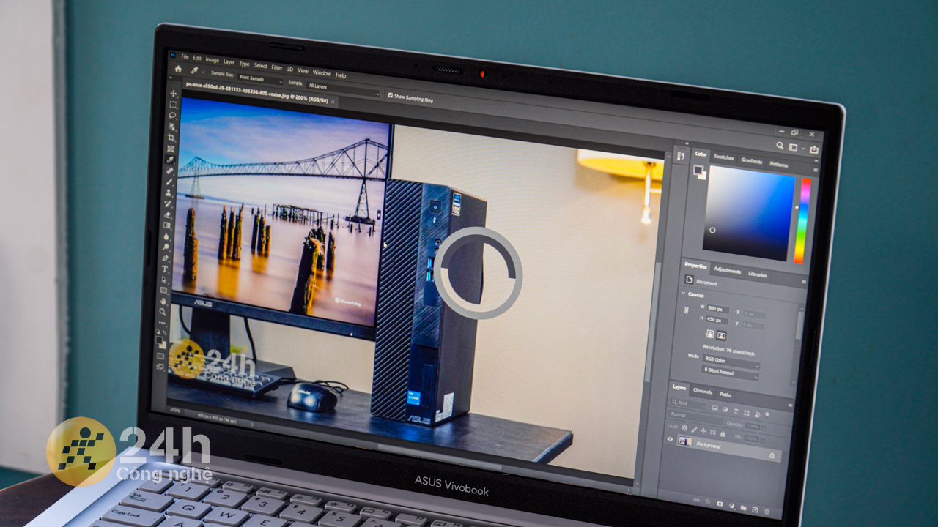Select the Move tool
This screenshot has width=938, height=527.
point(174,93)
